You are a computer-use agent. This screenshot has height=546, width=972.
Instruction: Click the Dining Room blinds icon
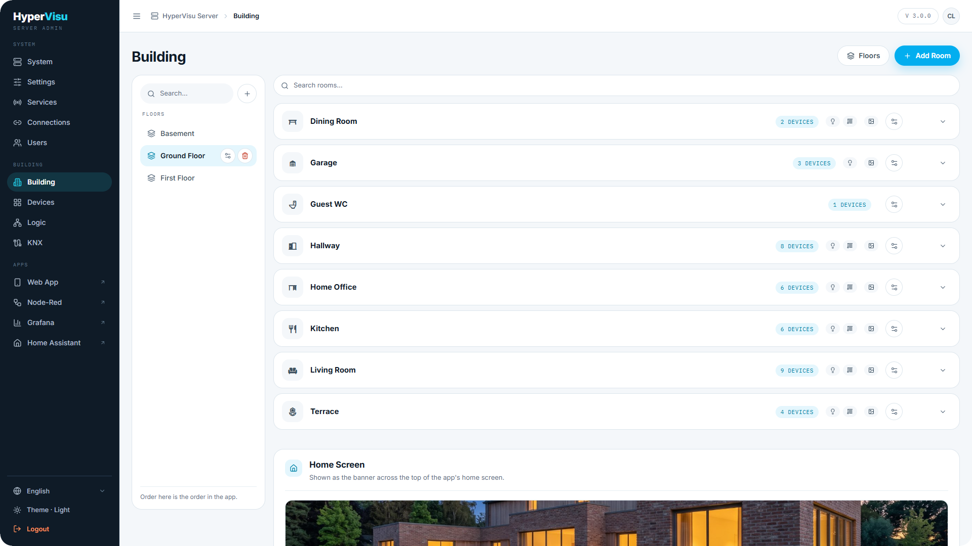850,121
